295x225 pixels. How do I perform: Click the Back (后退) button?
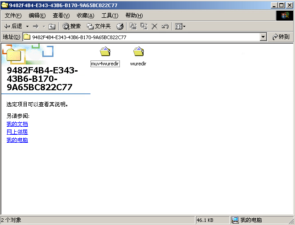coord(13,27)
